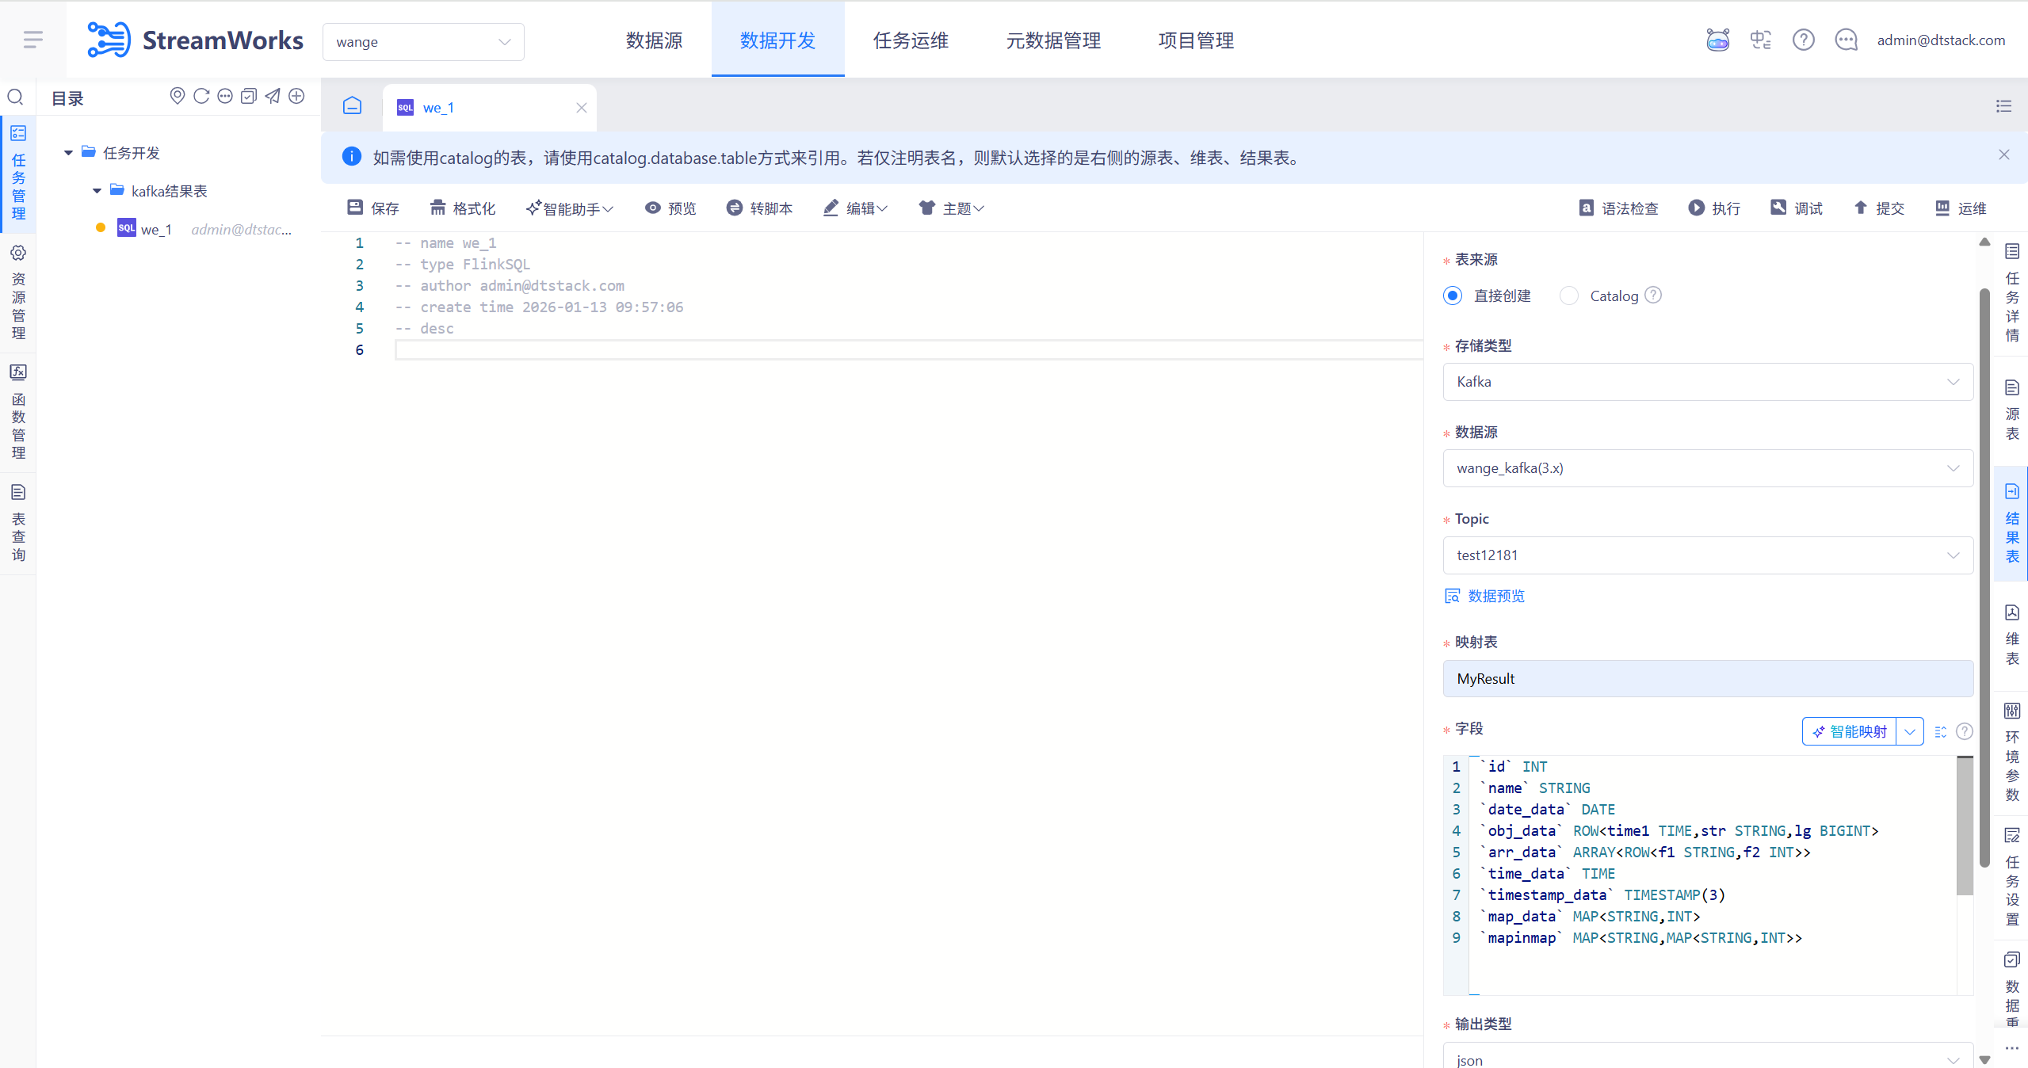Switch language with the 中/E icon
2028x1068 pixels.
(1760, 40)
